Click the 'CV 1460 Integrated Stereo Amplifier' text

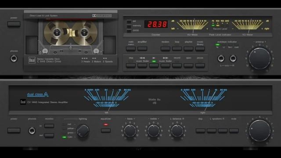coord(47,102)
